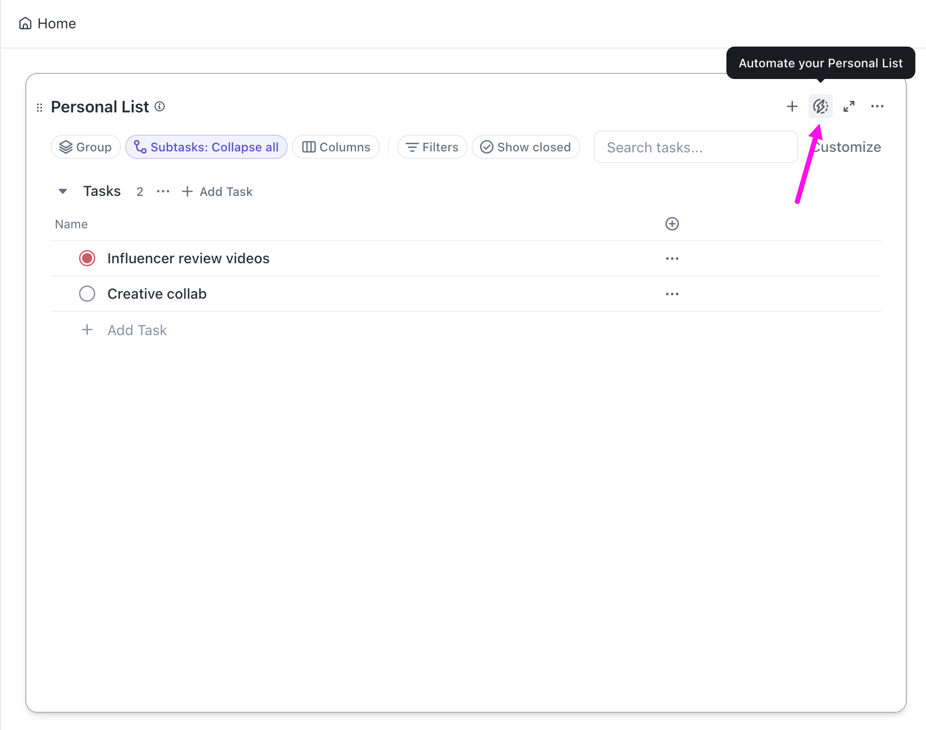Click the plus icon in Personal List header

pos(792,106)
